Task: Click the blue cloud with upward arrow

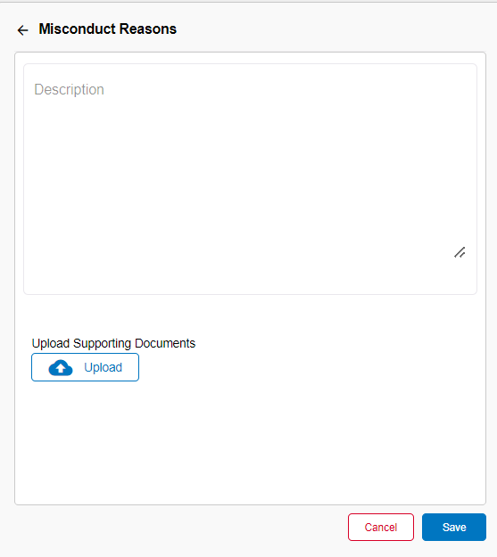Action: click(x=61, y=368)
